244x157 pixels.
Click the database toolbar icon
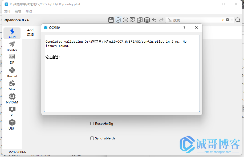147,20
